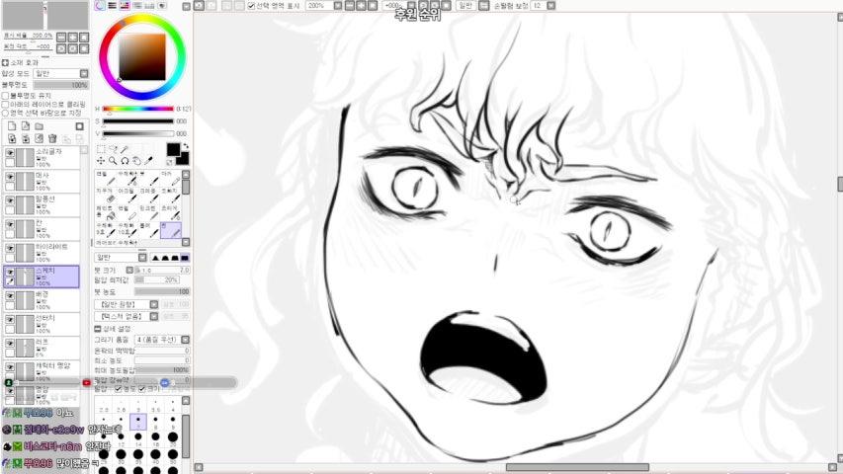The image size is (843, 474).
Task: Open the color wheel panel toggle
Action: coord(100,5)
